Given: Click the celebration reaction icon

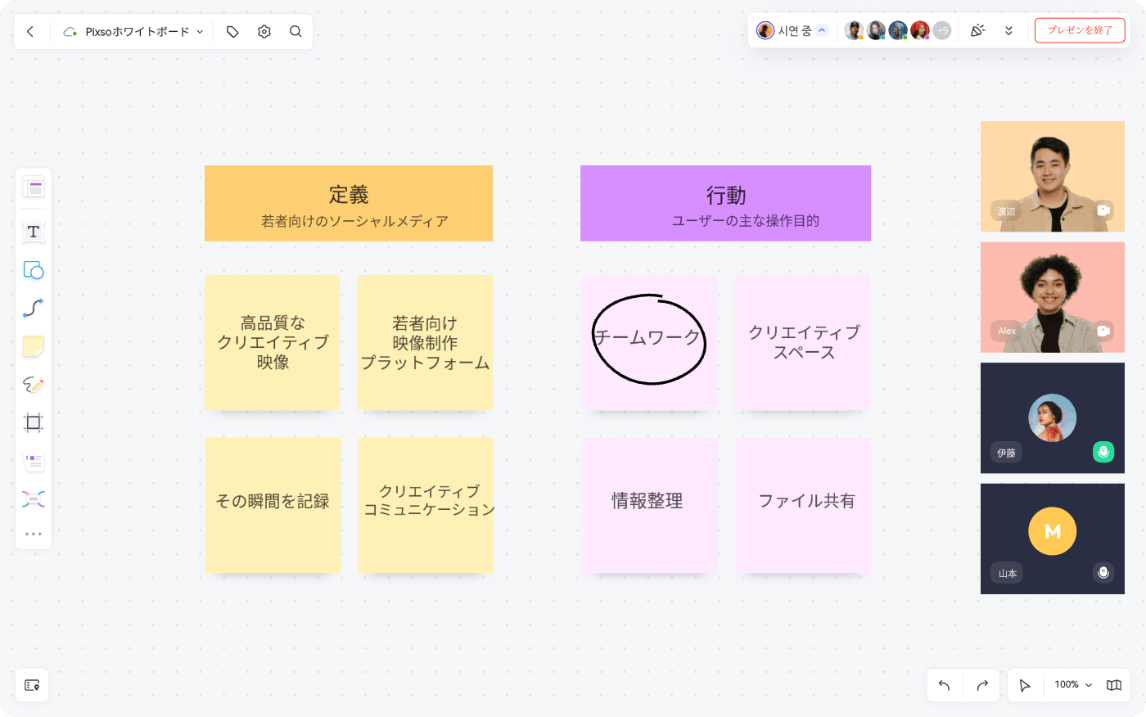Looking at the screenshot, I should click(977, 30).
